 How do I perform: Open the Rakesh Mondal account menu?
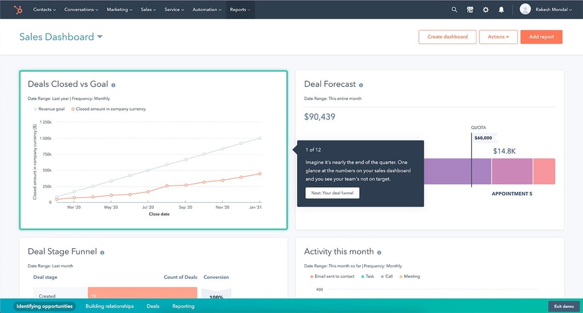tap(546, 10)
